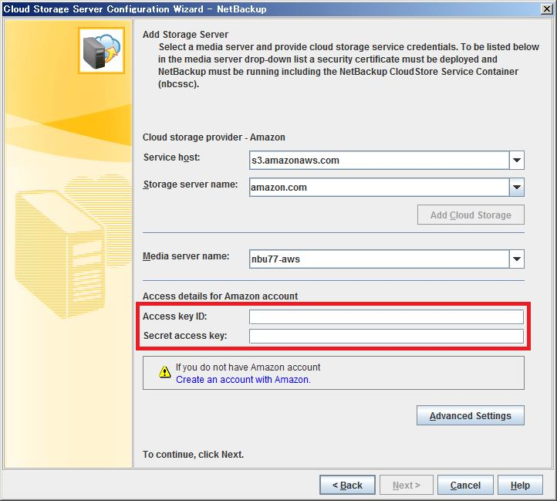557x501 pixels.
Task: Follow the Create an account with Amazon link
Action: [x=243, y=379]
